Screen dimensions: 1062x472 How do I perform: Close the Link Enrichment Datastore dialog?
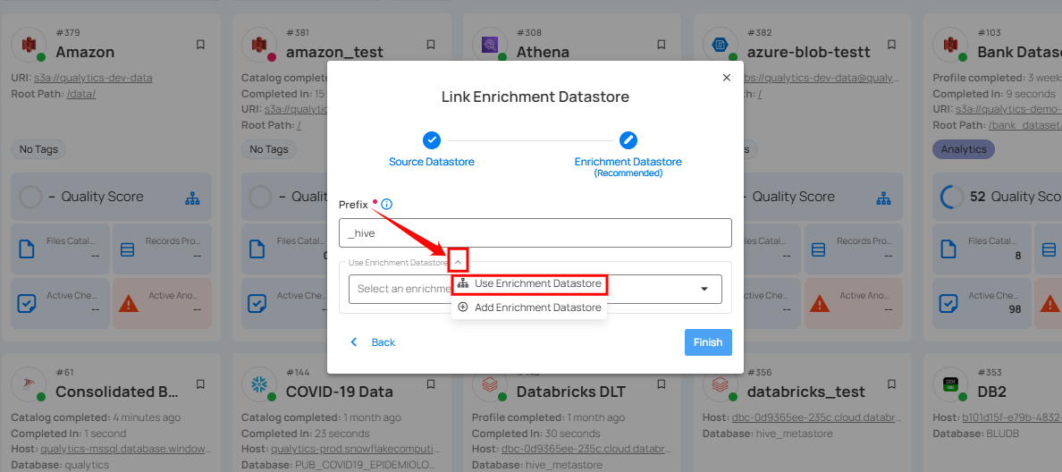pos(726,78)
